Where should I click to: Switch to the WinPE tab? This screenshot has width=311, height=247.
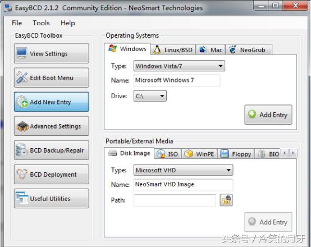point(199,154)
